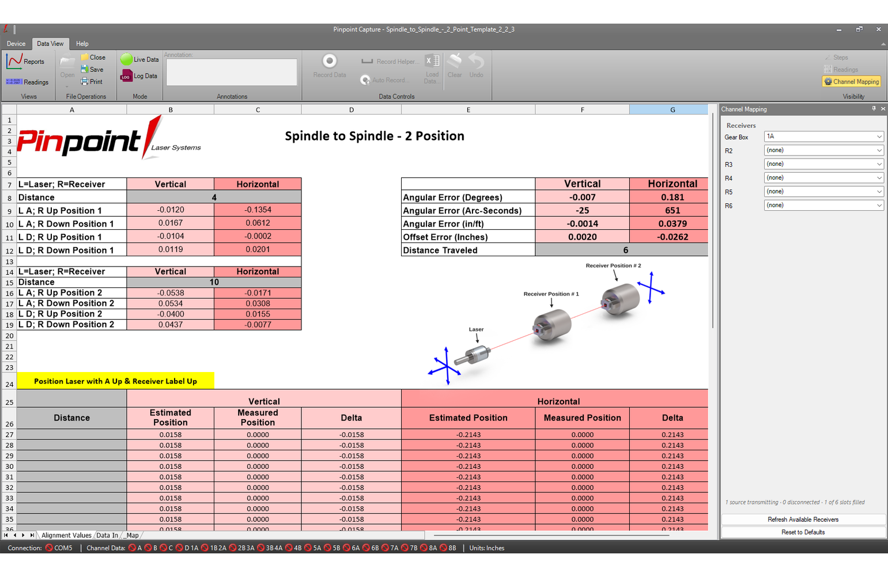
Task: Click the horizontal scrollbar of the spreadsheet
Action: point(551,536)
